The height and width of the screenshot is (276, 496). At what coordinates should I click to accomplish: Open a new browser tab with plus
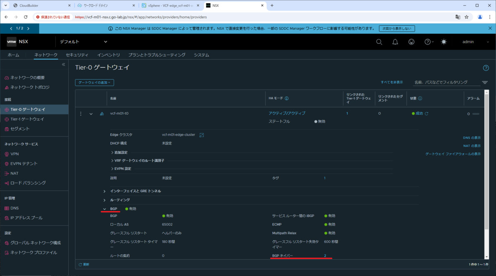pyautogui.click(x=272, y=5)
